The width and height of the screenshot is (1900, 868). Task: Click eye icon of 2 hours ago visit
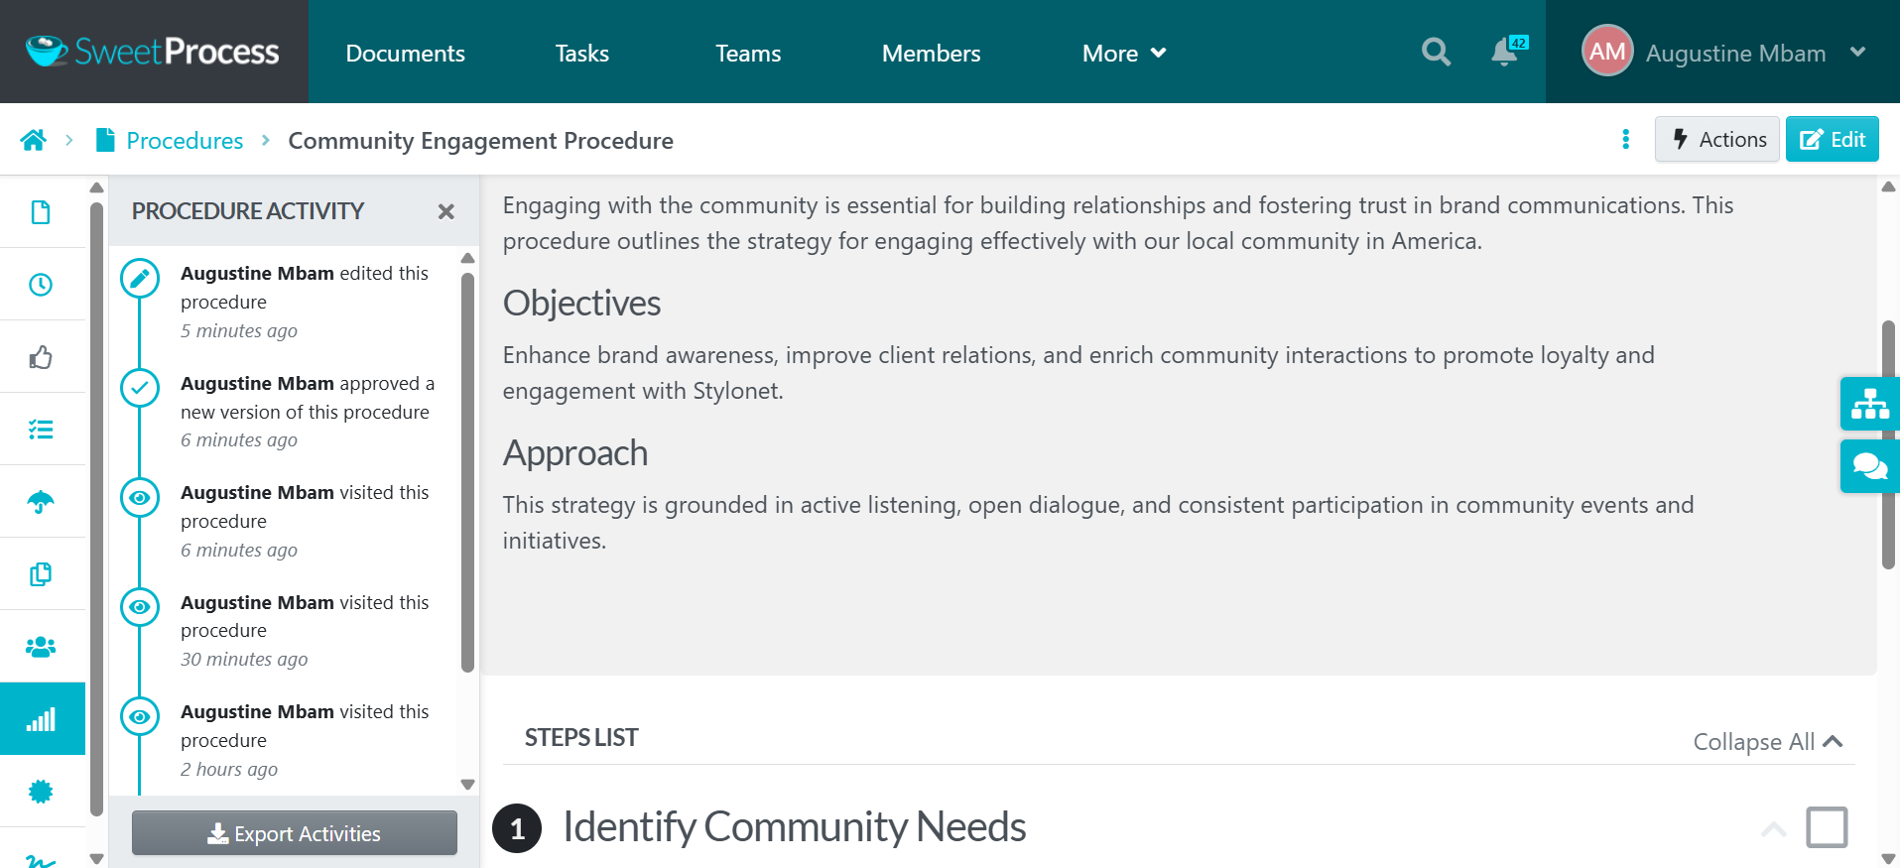tap(140, 716)
